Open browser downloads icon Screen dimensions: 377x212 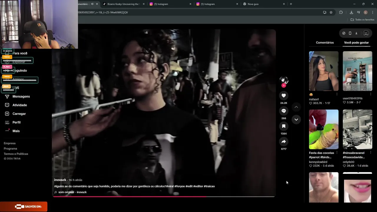(351, 12)
